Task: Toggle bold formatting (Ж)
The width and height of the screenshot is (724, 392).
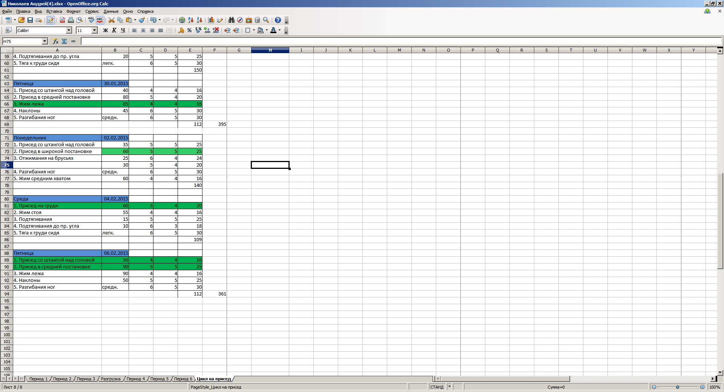Action: click(106, 31)
